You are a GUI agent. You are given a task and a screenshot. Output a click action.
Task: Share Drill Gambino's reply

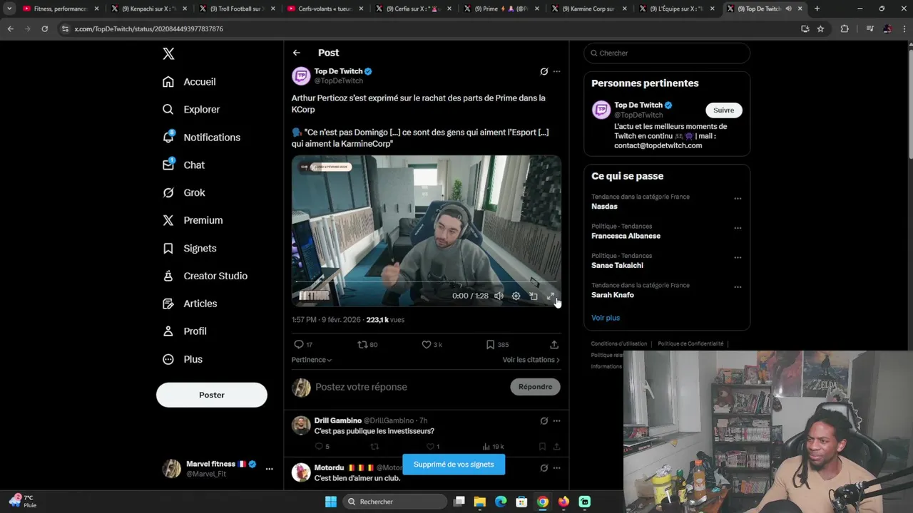[556, 447]
